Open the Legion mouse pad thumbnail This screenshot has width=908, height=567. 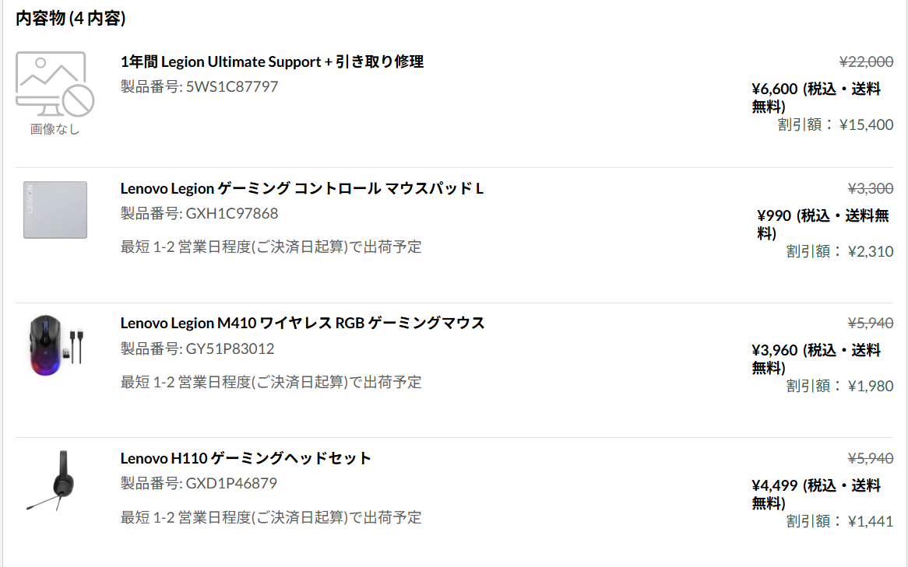55,210
